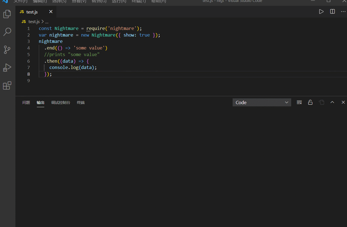
Task: Run code with the play icon
Action: coord(321,12)
